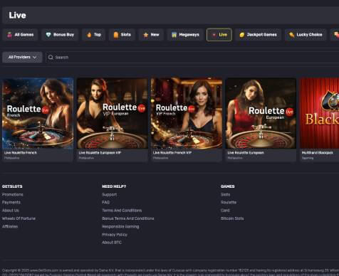This screenshot has height=276, width=339.
Task: Click Live Roulette European VIP title text
Action: pyautogui.click(x=100, y=153)
